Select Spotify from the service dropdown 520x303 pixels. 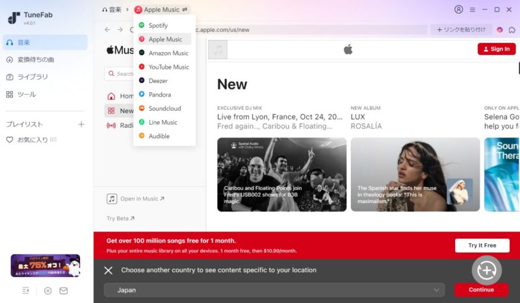[x=157, y=25]
